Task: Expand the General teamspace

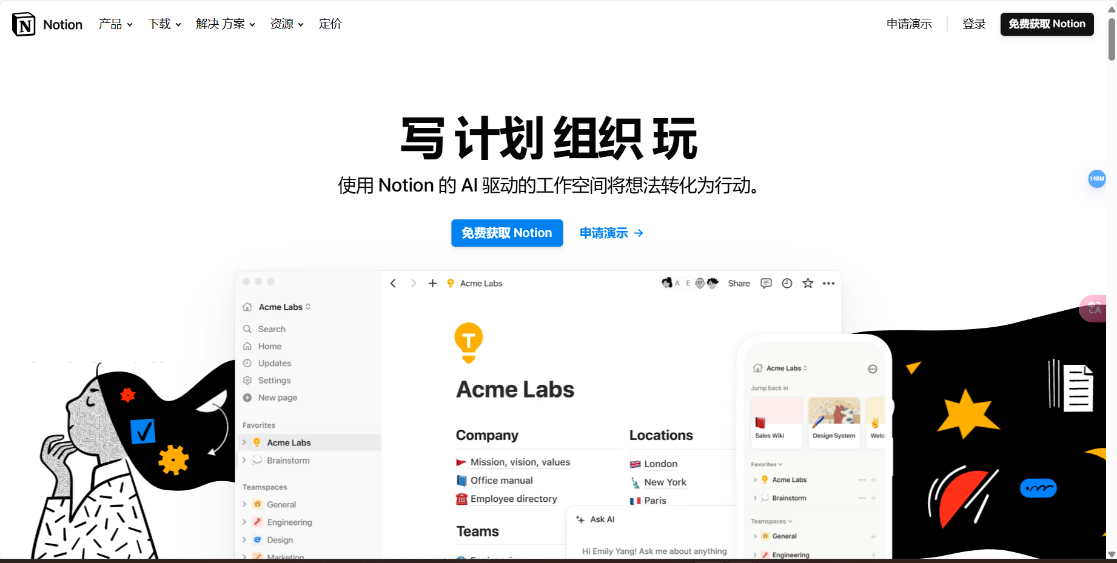Action: coord(244,504)
